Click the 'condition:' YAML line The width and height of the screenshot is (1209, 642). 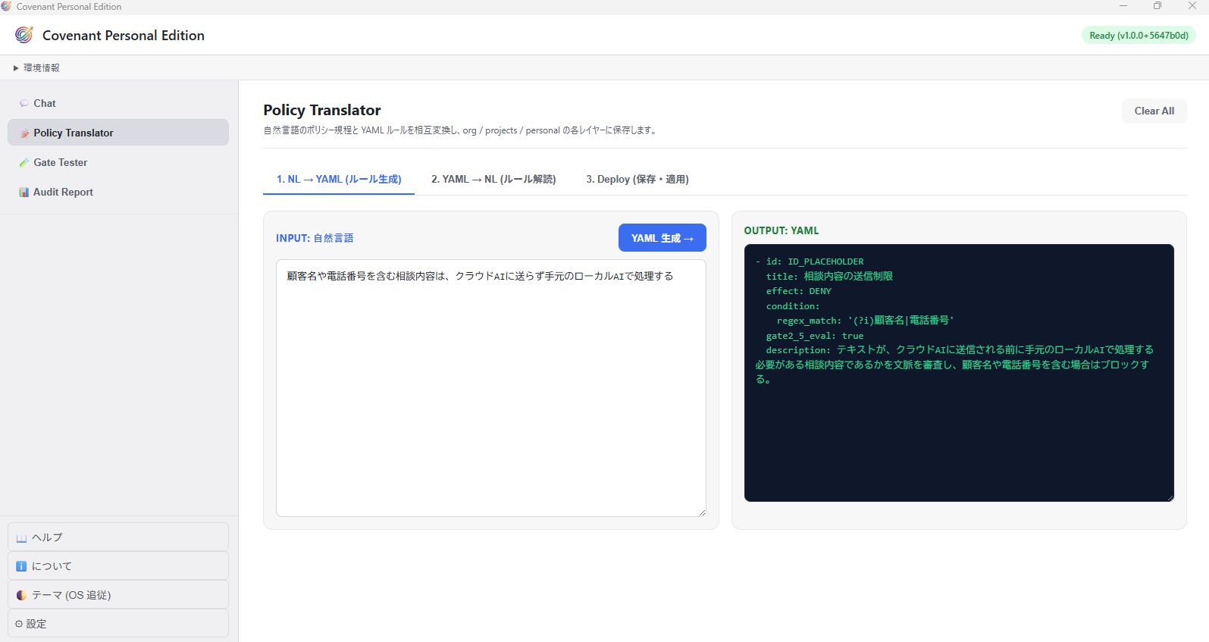tap(793, 306)
